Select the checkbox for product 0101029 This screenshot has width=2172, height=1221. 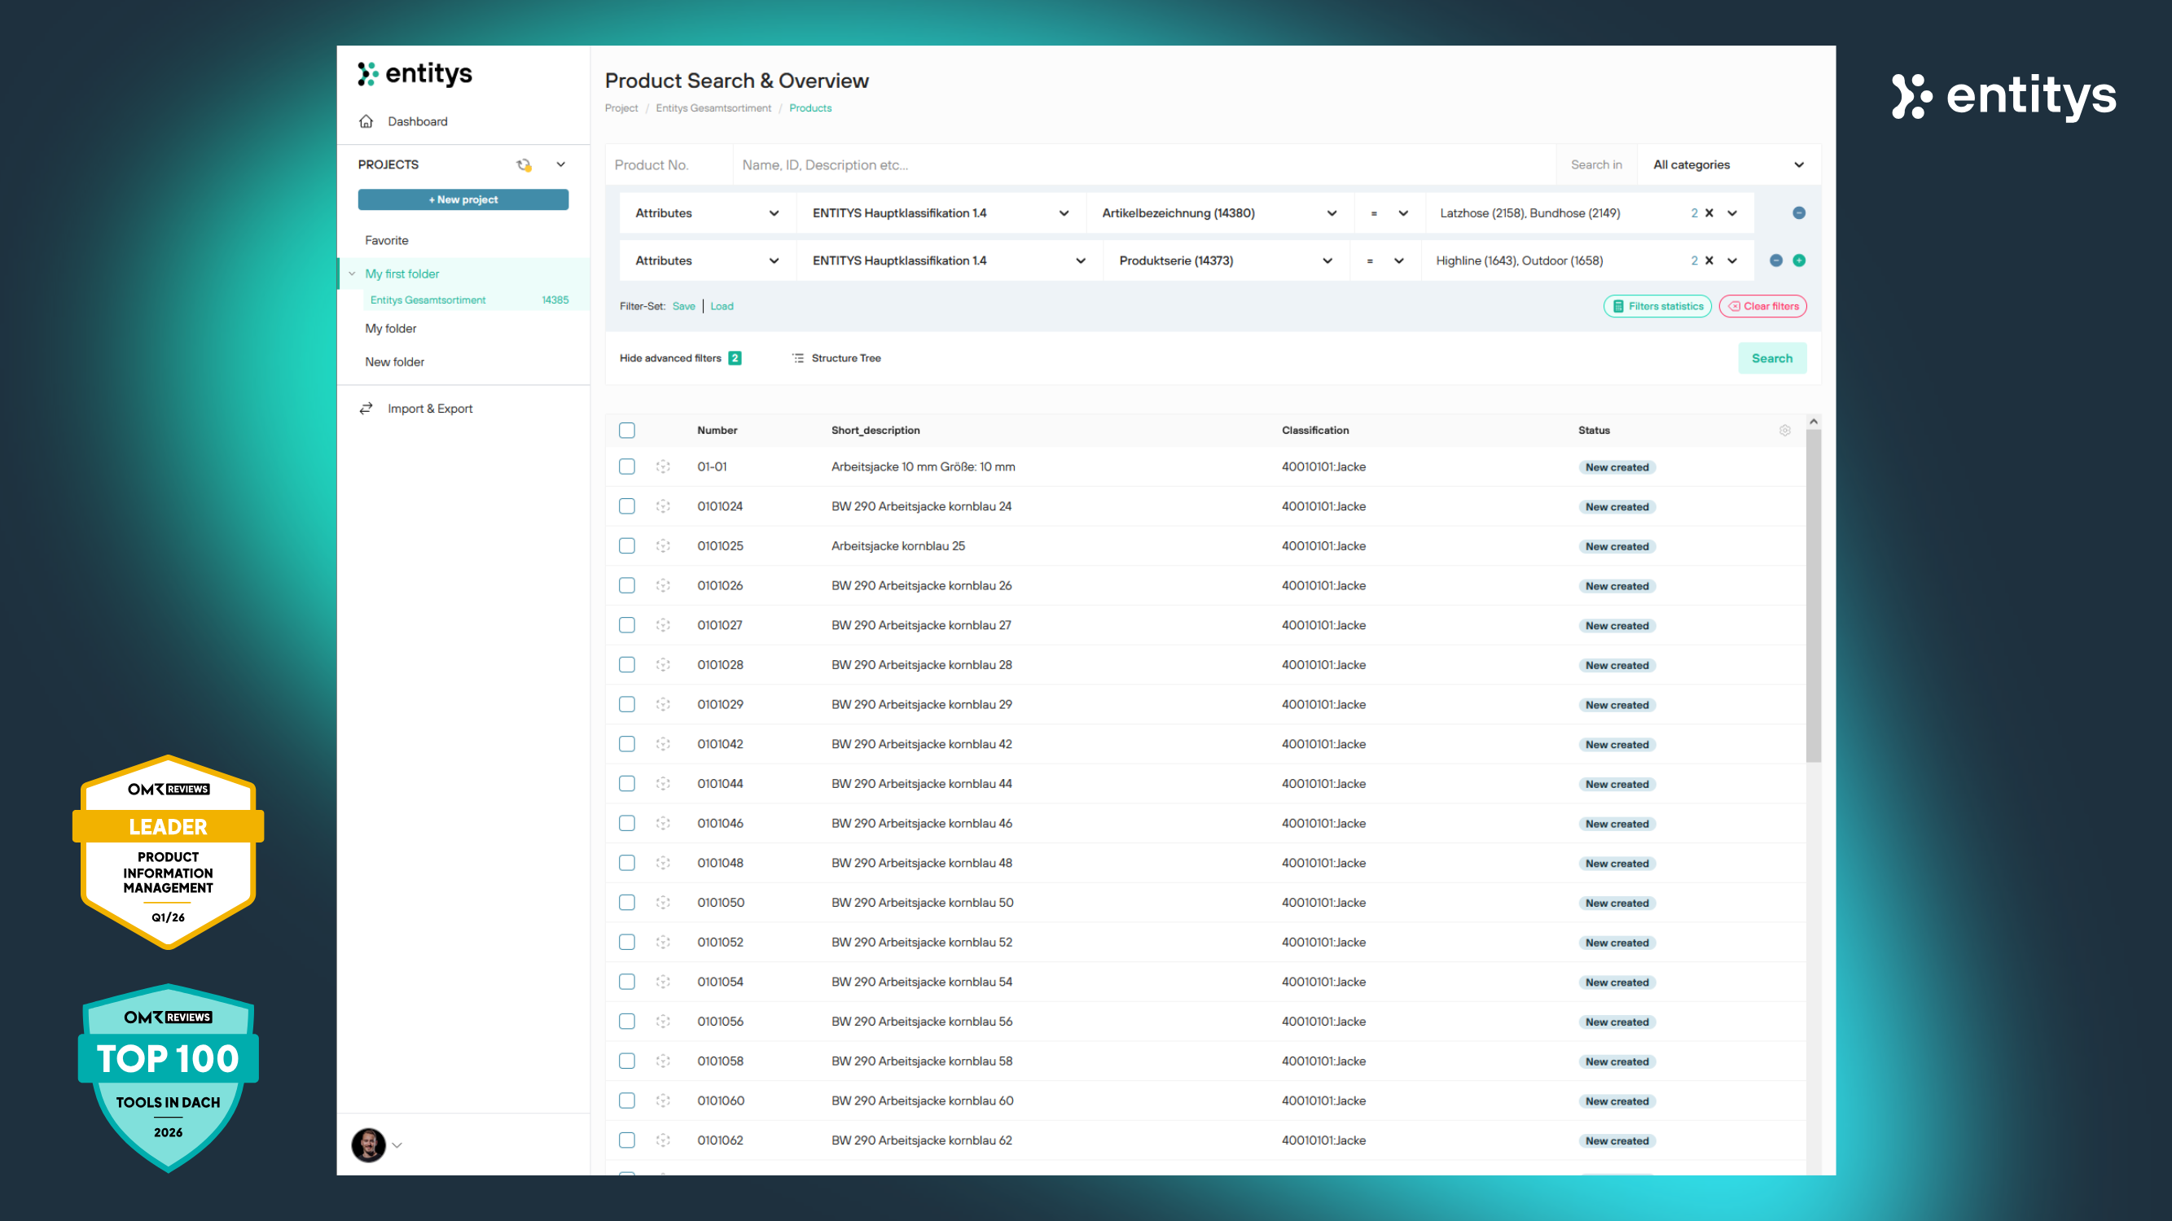point(626,704)
